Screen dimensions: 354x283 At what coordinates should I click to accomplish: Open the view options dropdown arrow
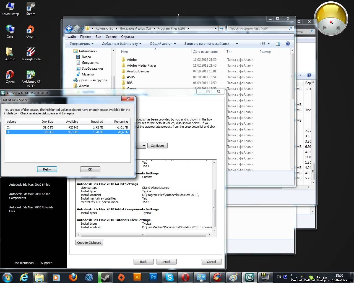[x=269, y=44]
